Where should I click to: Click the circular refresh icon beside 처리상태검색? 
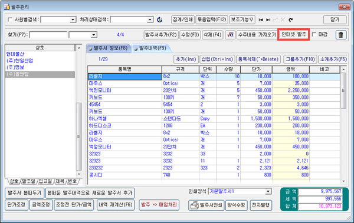tap(160, 20)
